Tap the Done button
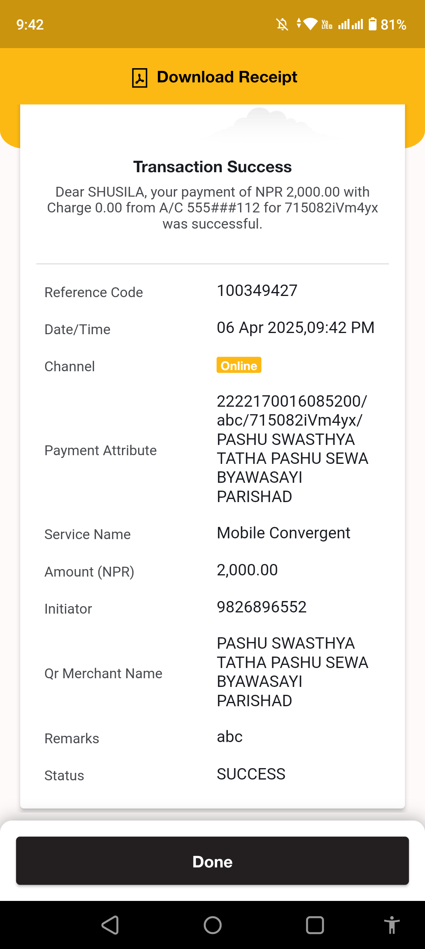 (213, 861)
